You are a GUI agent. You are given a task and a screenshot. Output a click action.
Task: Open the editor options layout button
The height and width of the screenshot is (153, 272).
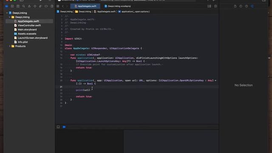coord(210,6)
